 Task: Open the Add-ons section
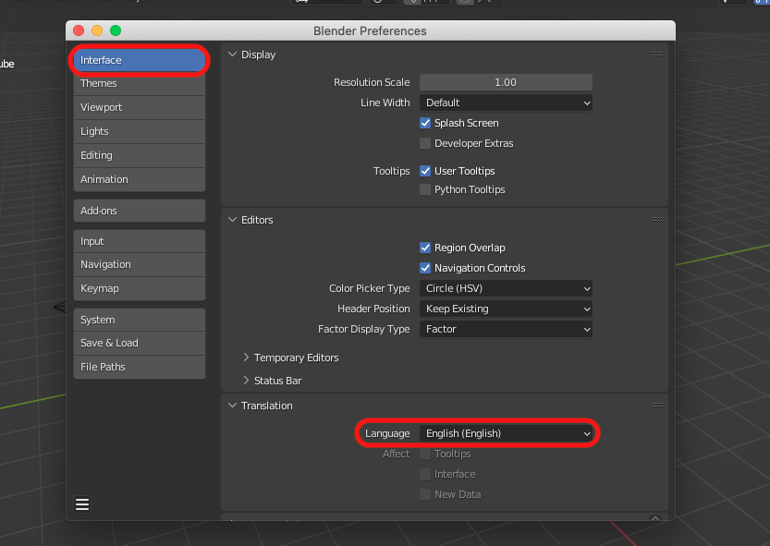pos(140,211)
